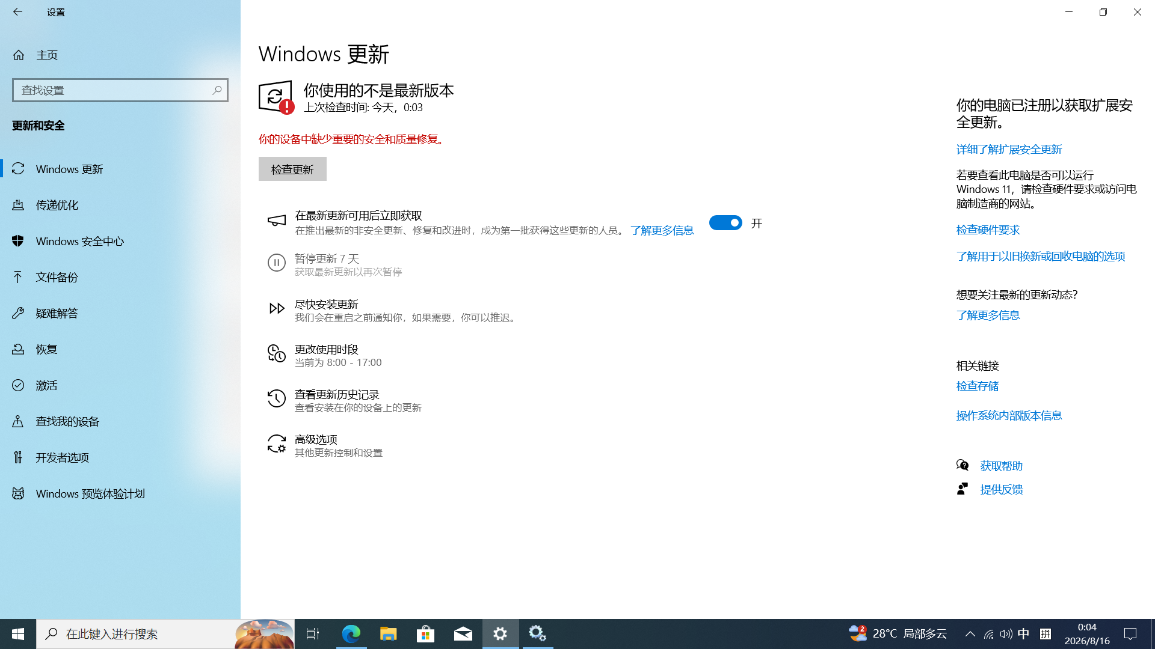Click the 提供反馈 link
This screenshot has height=649, width=1155.
(1001, 489)
